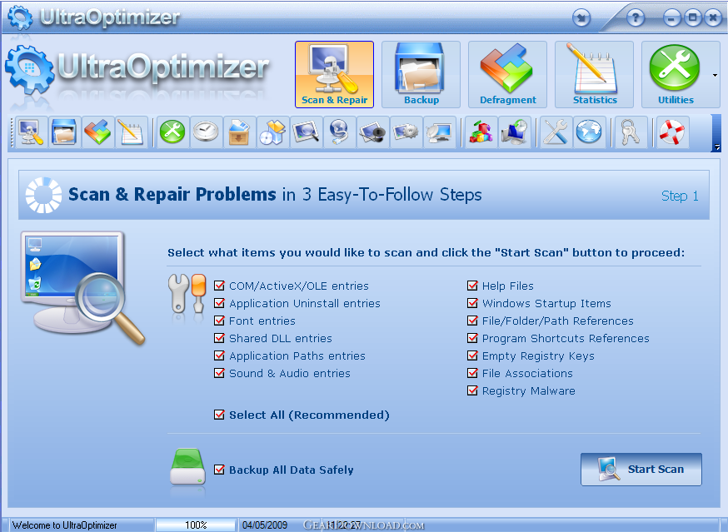Screen dimensions: 728x532
Task: Toggle the File Associations checkbox
Action: pyautogui.click(x=472, y=373)
